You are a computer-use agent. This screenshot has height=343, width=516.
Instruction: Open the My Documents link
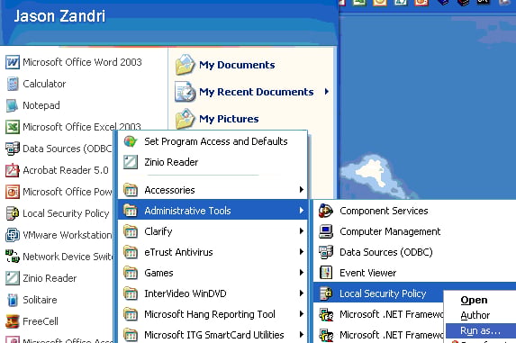(237, 65)
